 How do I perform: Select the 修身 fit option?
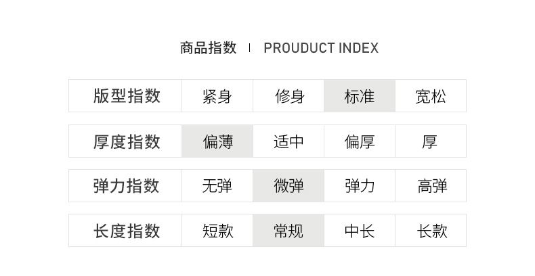(x=288, y=96)
